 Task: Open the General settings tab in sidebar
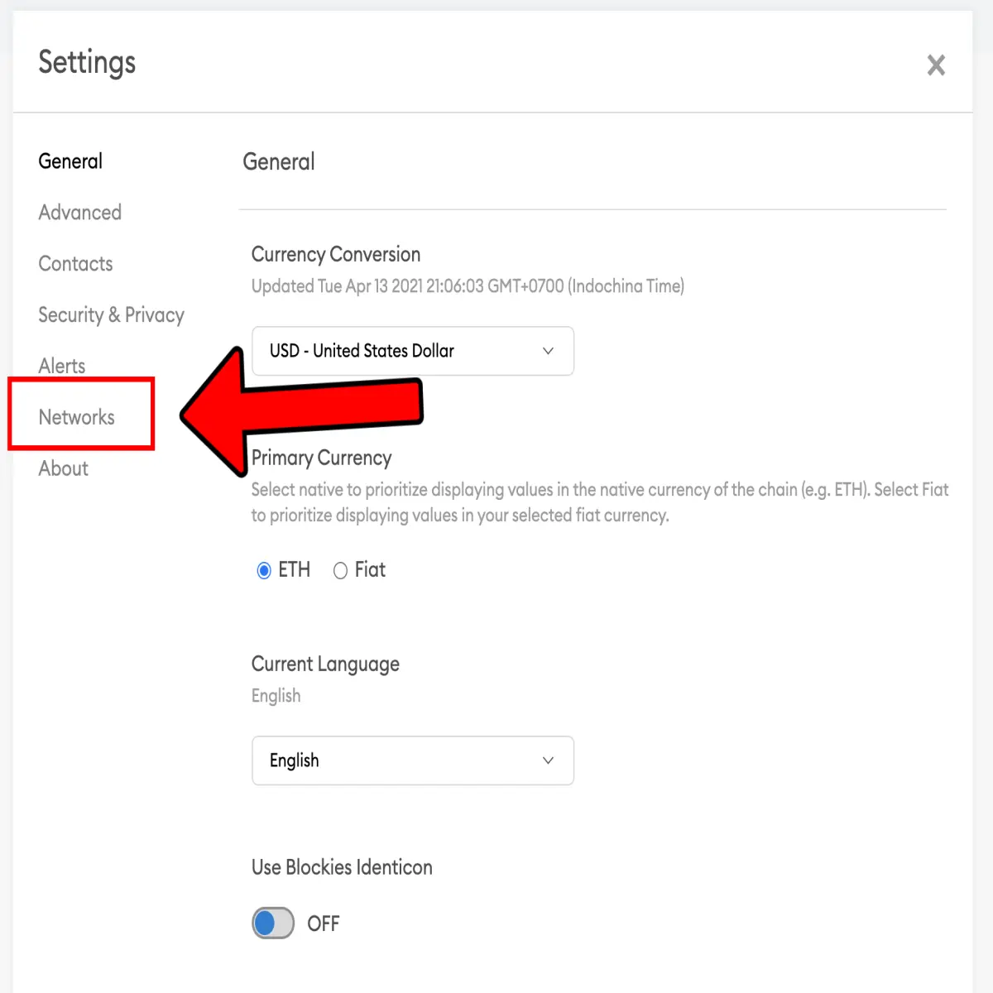[70, 161]
